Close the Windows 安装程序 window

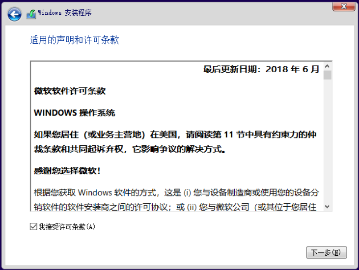pos(344,6)
